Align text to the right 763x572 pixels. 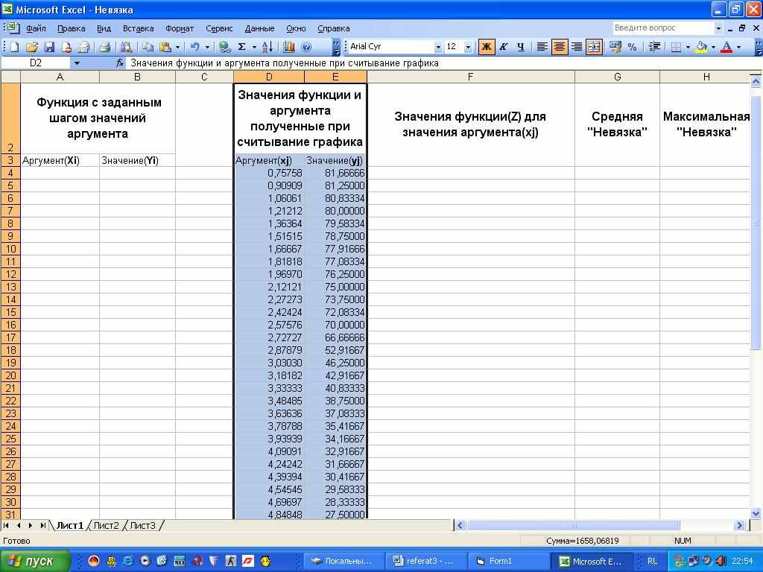[x=577, y=47]
